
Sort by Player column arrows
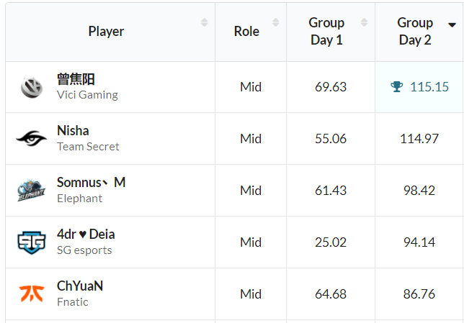click(205, 23)
